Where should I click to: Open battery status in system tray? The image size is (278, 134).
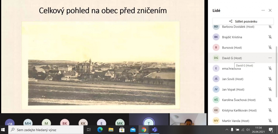(237, 130)
